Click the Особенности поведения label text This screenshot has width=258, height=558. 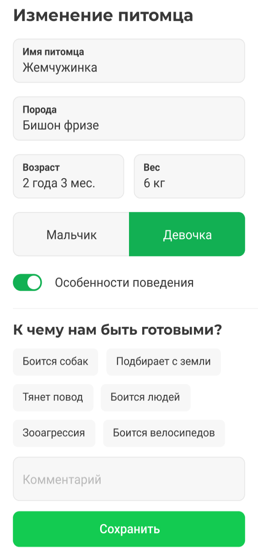click(x=124, y=283)
